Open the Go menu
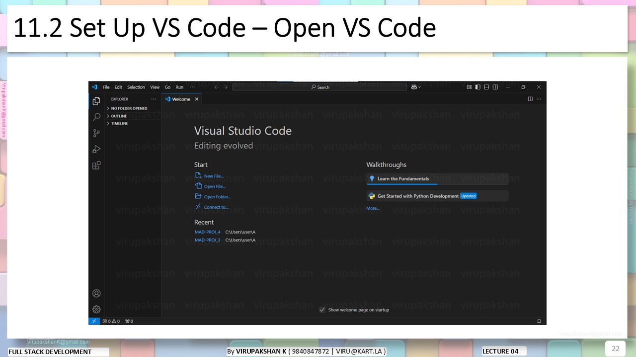This screenshot has height=357, width=636. pyautogui.click(x=167, y=87)
